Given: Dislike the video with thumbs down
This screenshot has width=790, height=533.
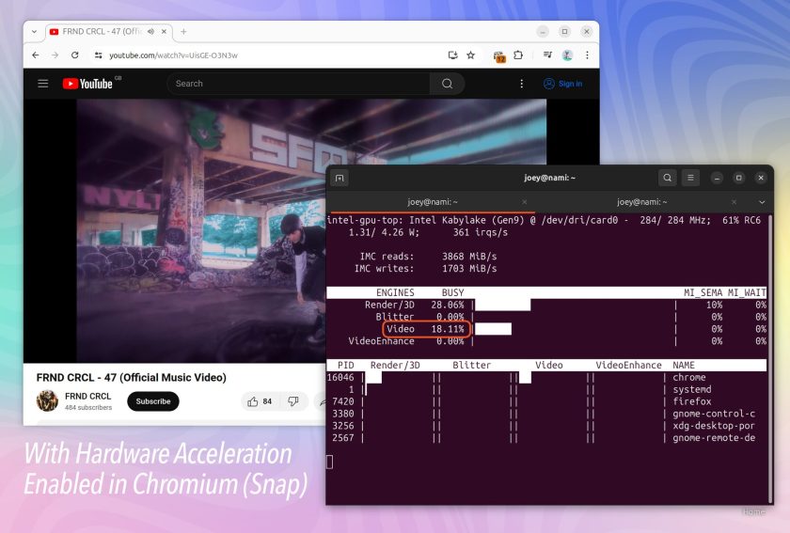Looking at the screenshot, I should [292, 401].
